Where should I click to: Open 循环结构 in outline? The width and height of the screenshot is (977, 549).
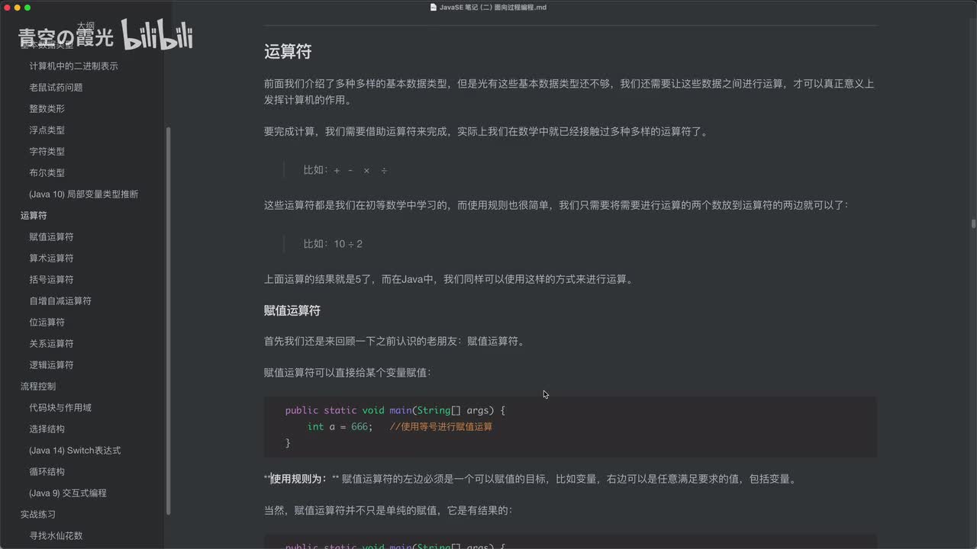(x=47, y=472)
